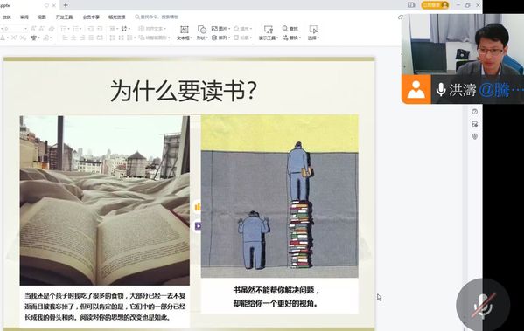Center align the text

pyautogui.click(x=73, y=38)
